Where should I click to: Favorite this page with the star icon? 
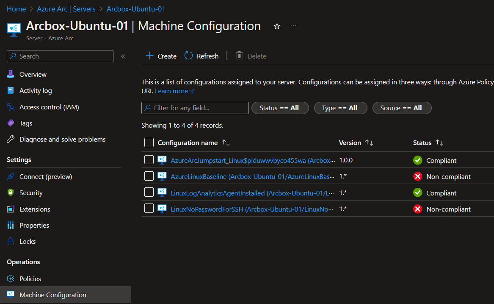(276, 26)
